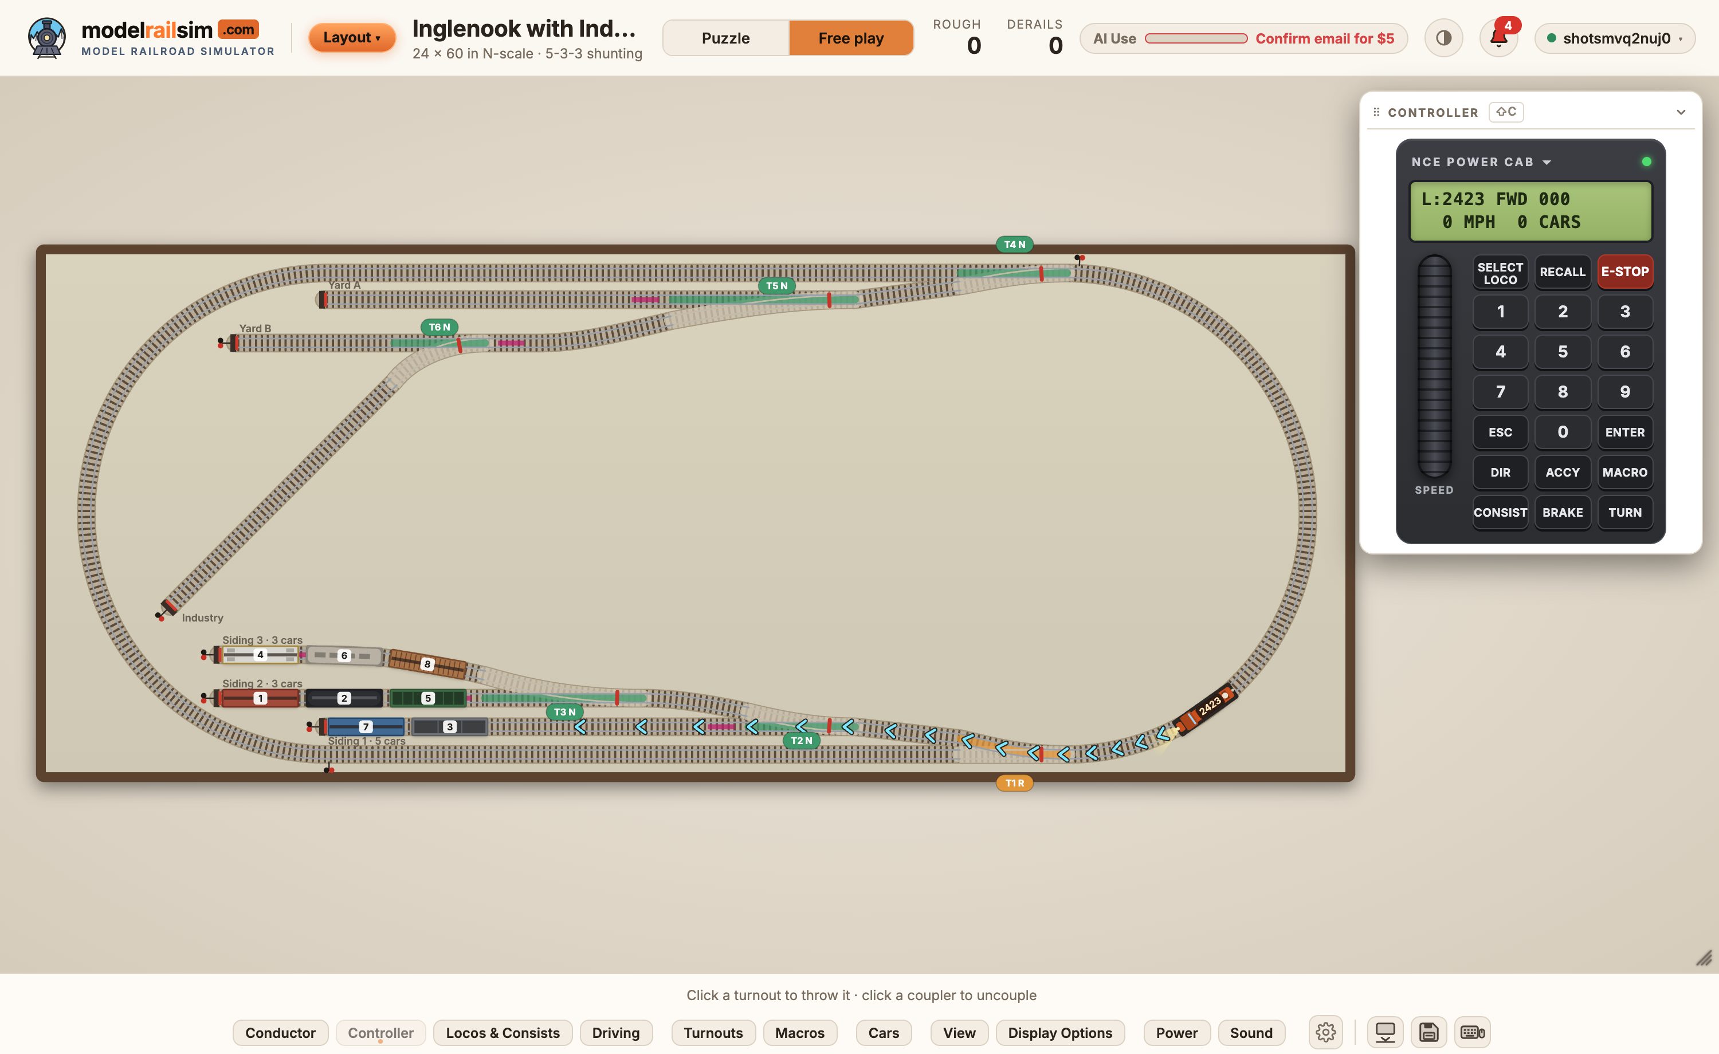Throw turnout T2 N
This screenshot has height=1054, width=1719.
pos(801,741)
